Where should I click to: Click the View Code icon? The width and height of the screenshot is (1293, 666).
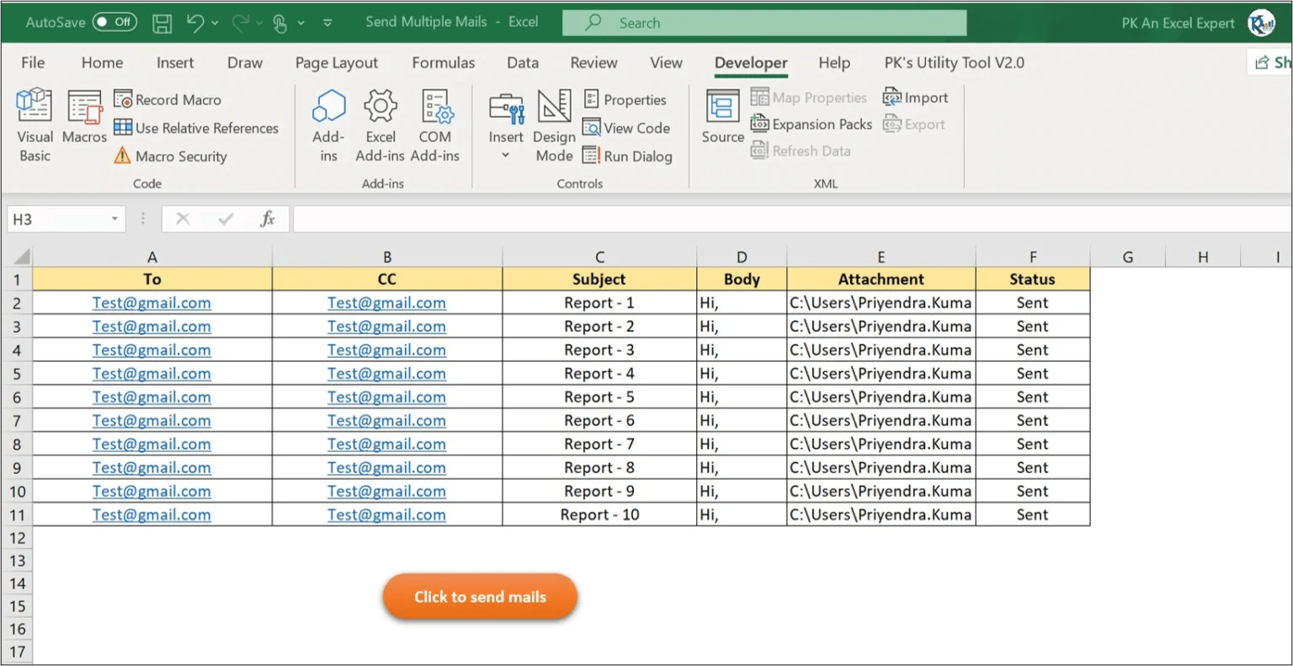coord(592,128)
